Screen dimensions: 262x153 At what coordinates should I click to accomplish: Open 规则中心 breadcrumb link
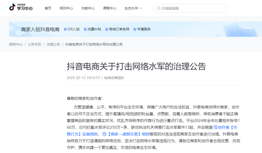pos(16,44)
